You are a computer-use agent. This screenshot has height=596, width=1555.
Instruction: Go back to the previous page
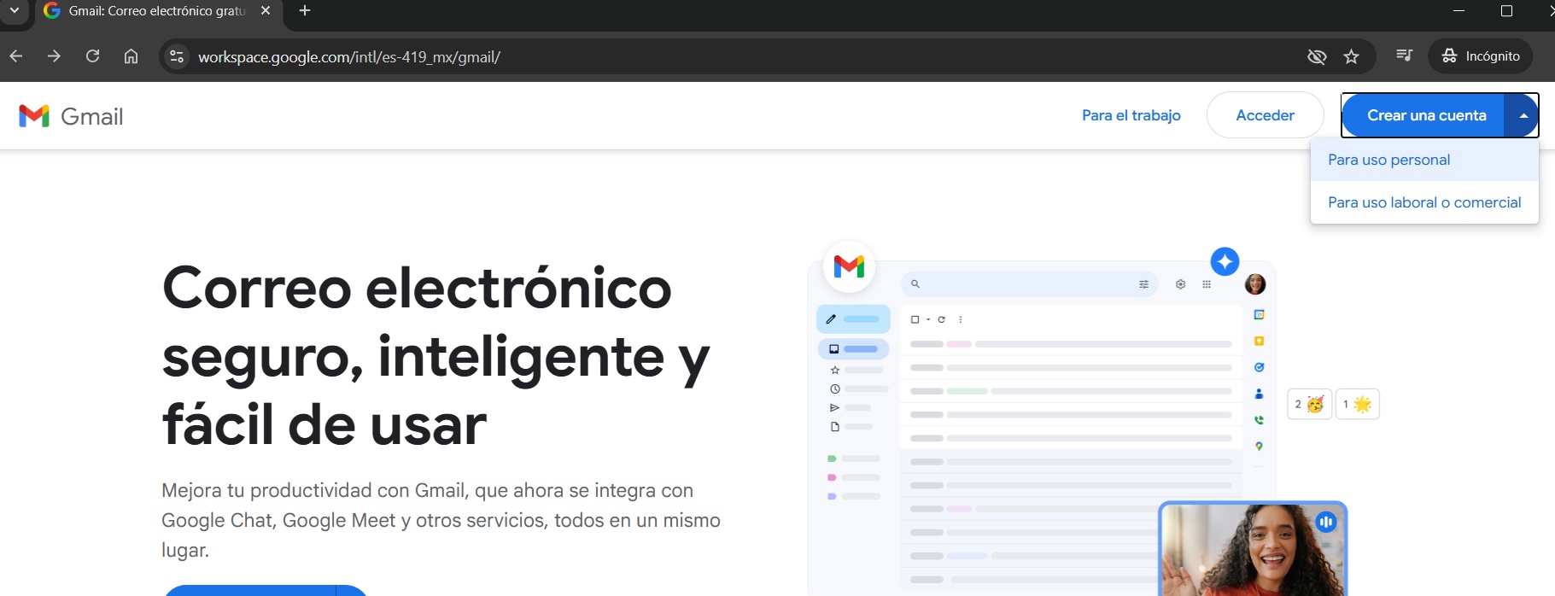pyautogui.click(x=16, y=56)
